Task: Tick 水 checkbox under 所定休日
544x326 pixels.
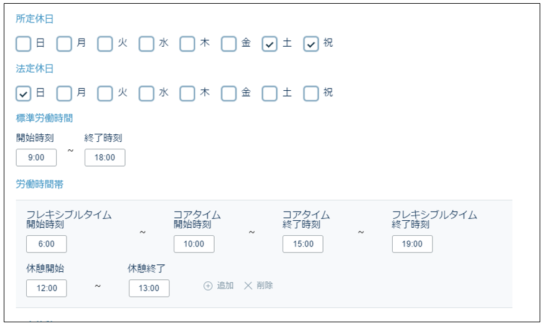Action: [146, 44]
